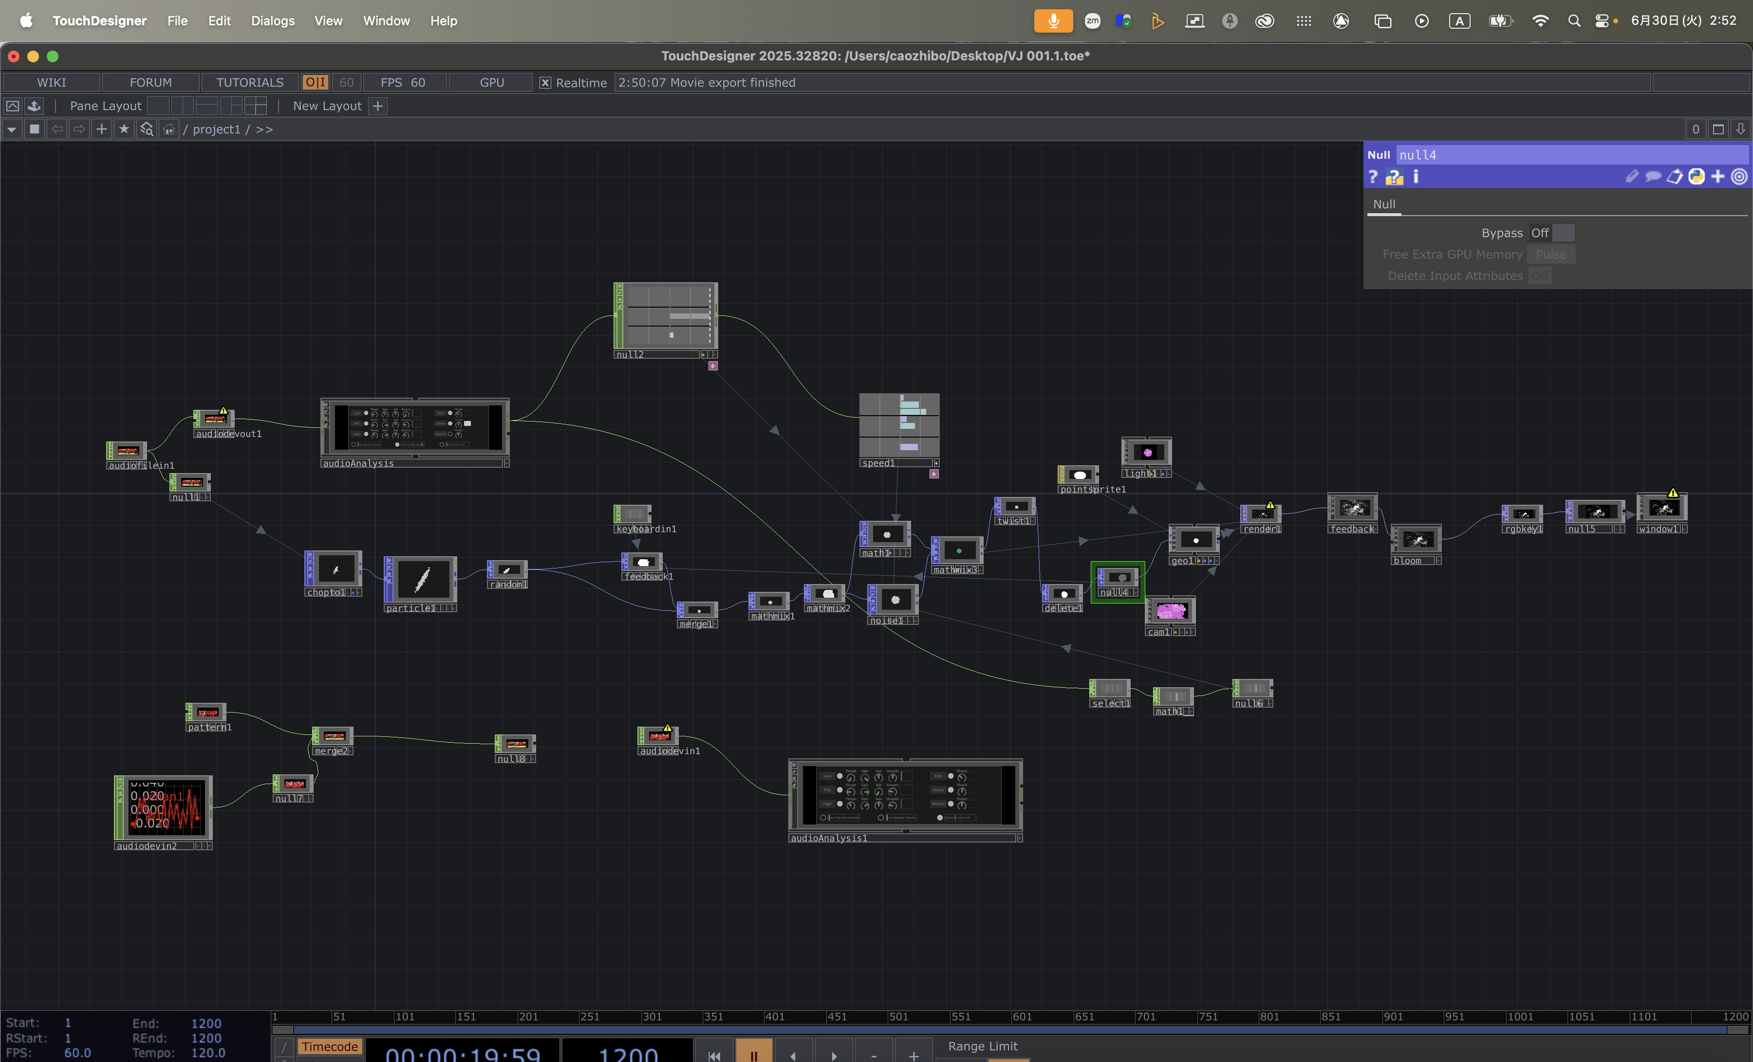Open the pane options dropdown arrow

click(11, 129)
